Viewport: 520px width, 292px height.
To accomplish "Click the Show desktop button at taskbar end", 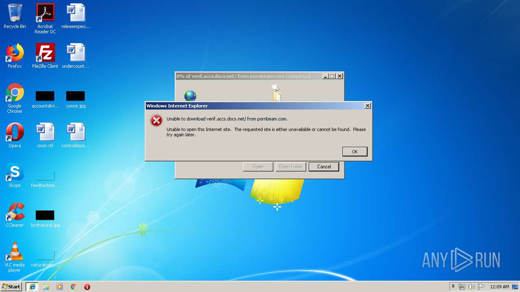I will click(x=516, y=287).
